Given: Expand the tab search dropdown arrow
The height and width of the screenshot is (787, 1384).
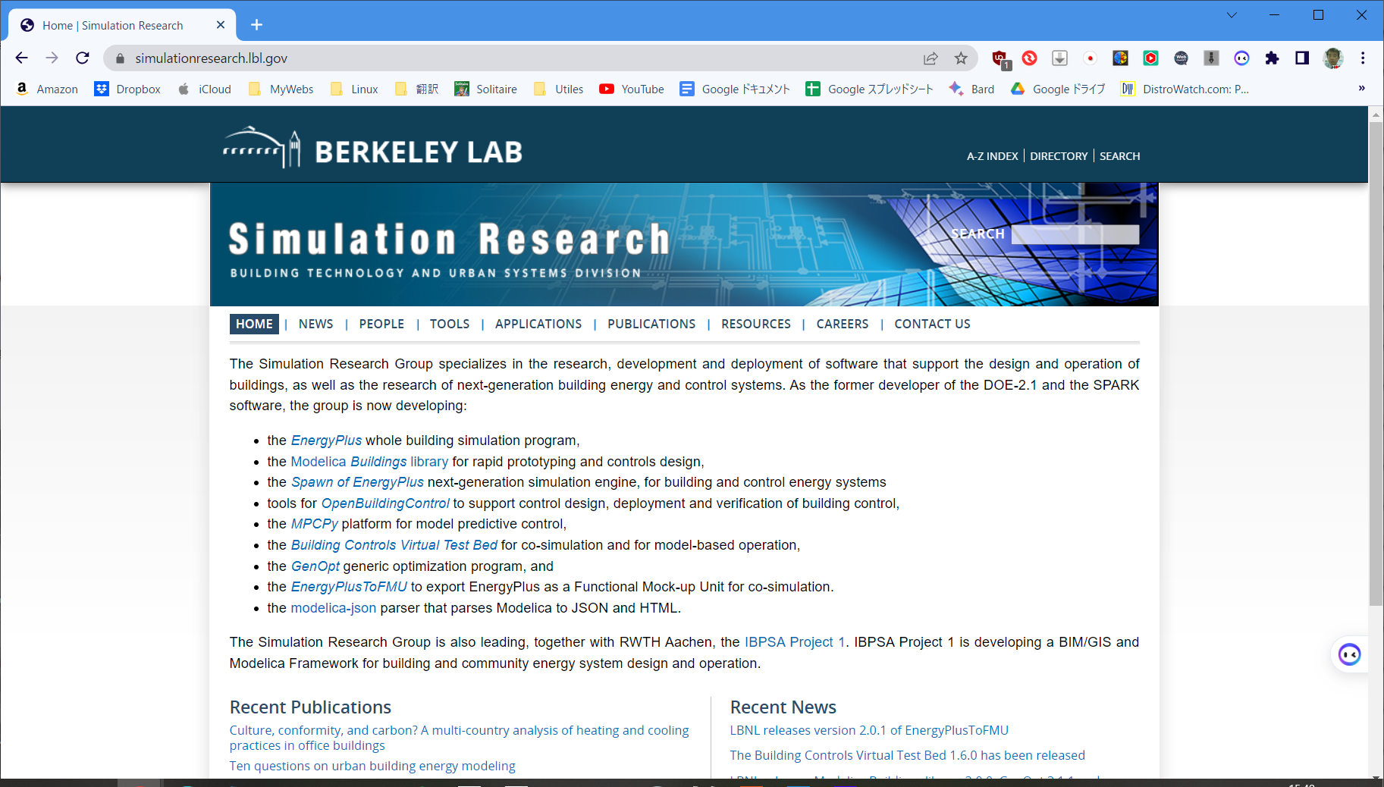Looking at the screenshot, I should 1232,15.
